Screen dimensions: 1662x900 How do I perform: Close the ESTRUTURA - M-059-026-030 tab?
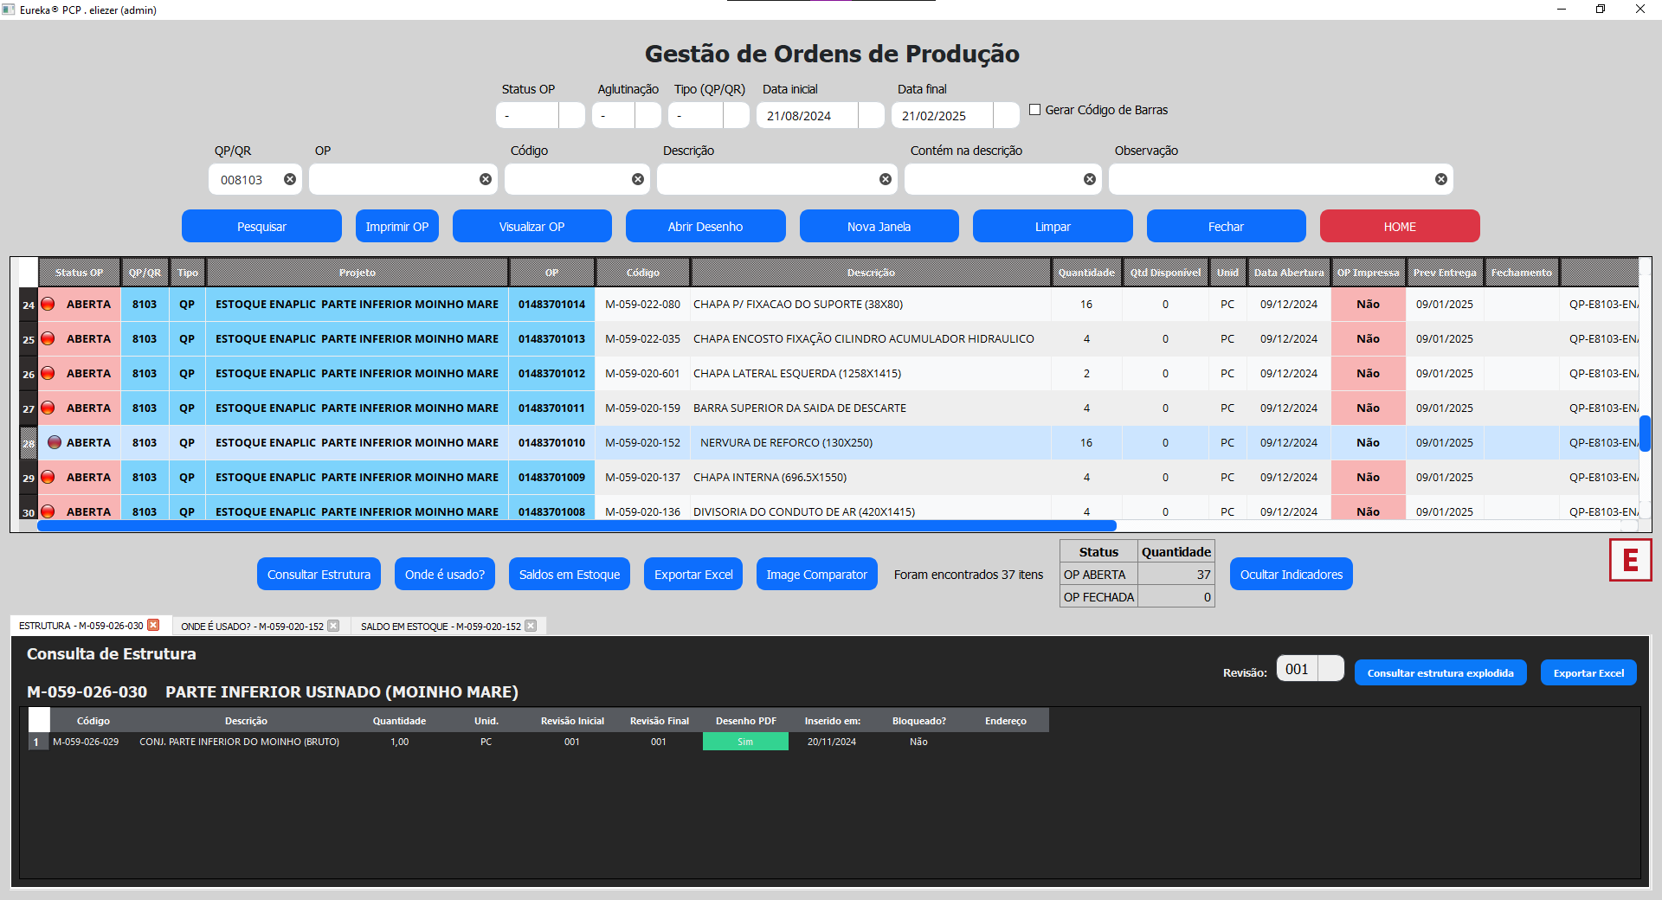coord(153,625)
